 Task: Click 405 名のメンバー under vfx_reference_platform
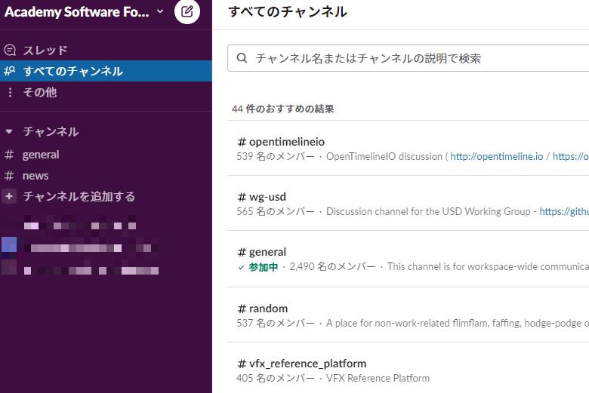pos(276,378)
